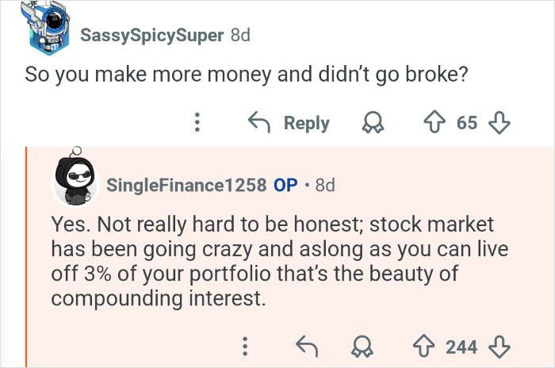Open the 8d timestamp permalink on OP's reply
Image resolution: width=555 pixels, height=368 pixels.
pos(325,185)
